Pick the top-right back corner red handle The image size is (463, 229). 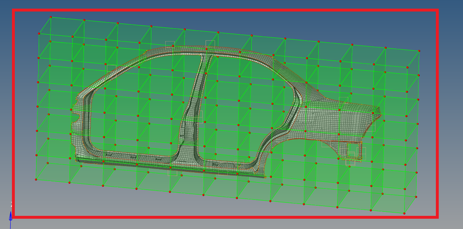click(419, 51)
